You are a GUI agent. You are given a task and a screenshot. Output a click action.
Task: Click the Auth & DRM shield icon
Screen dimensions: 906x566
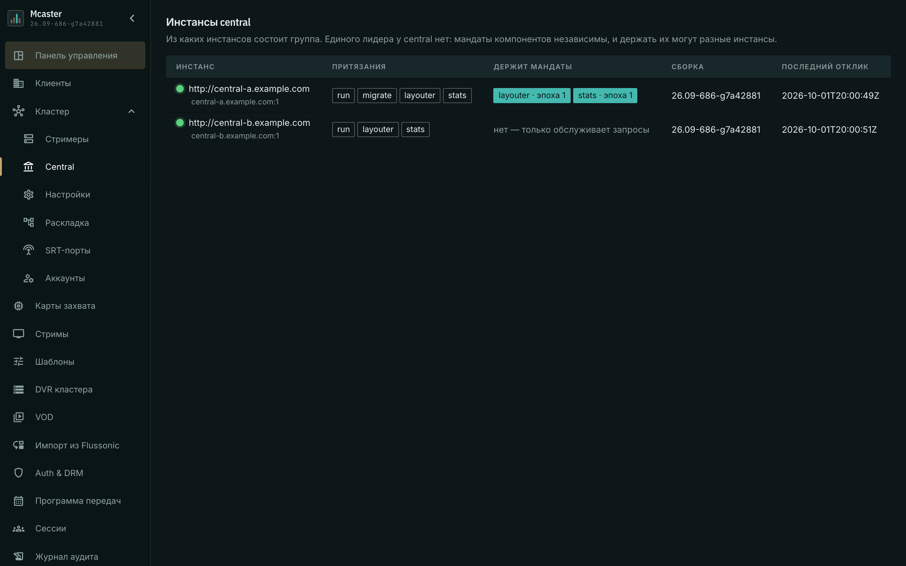coord(18,473)
